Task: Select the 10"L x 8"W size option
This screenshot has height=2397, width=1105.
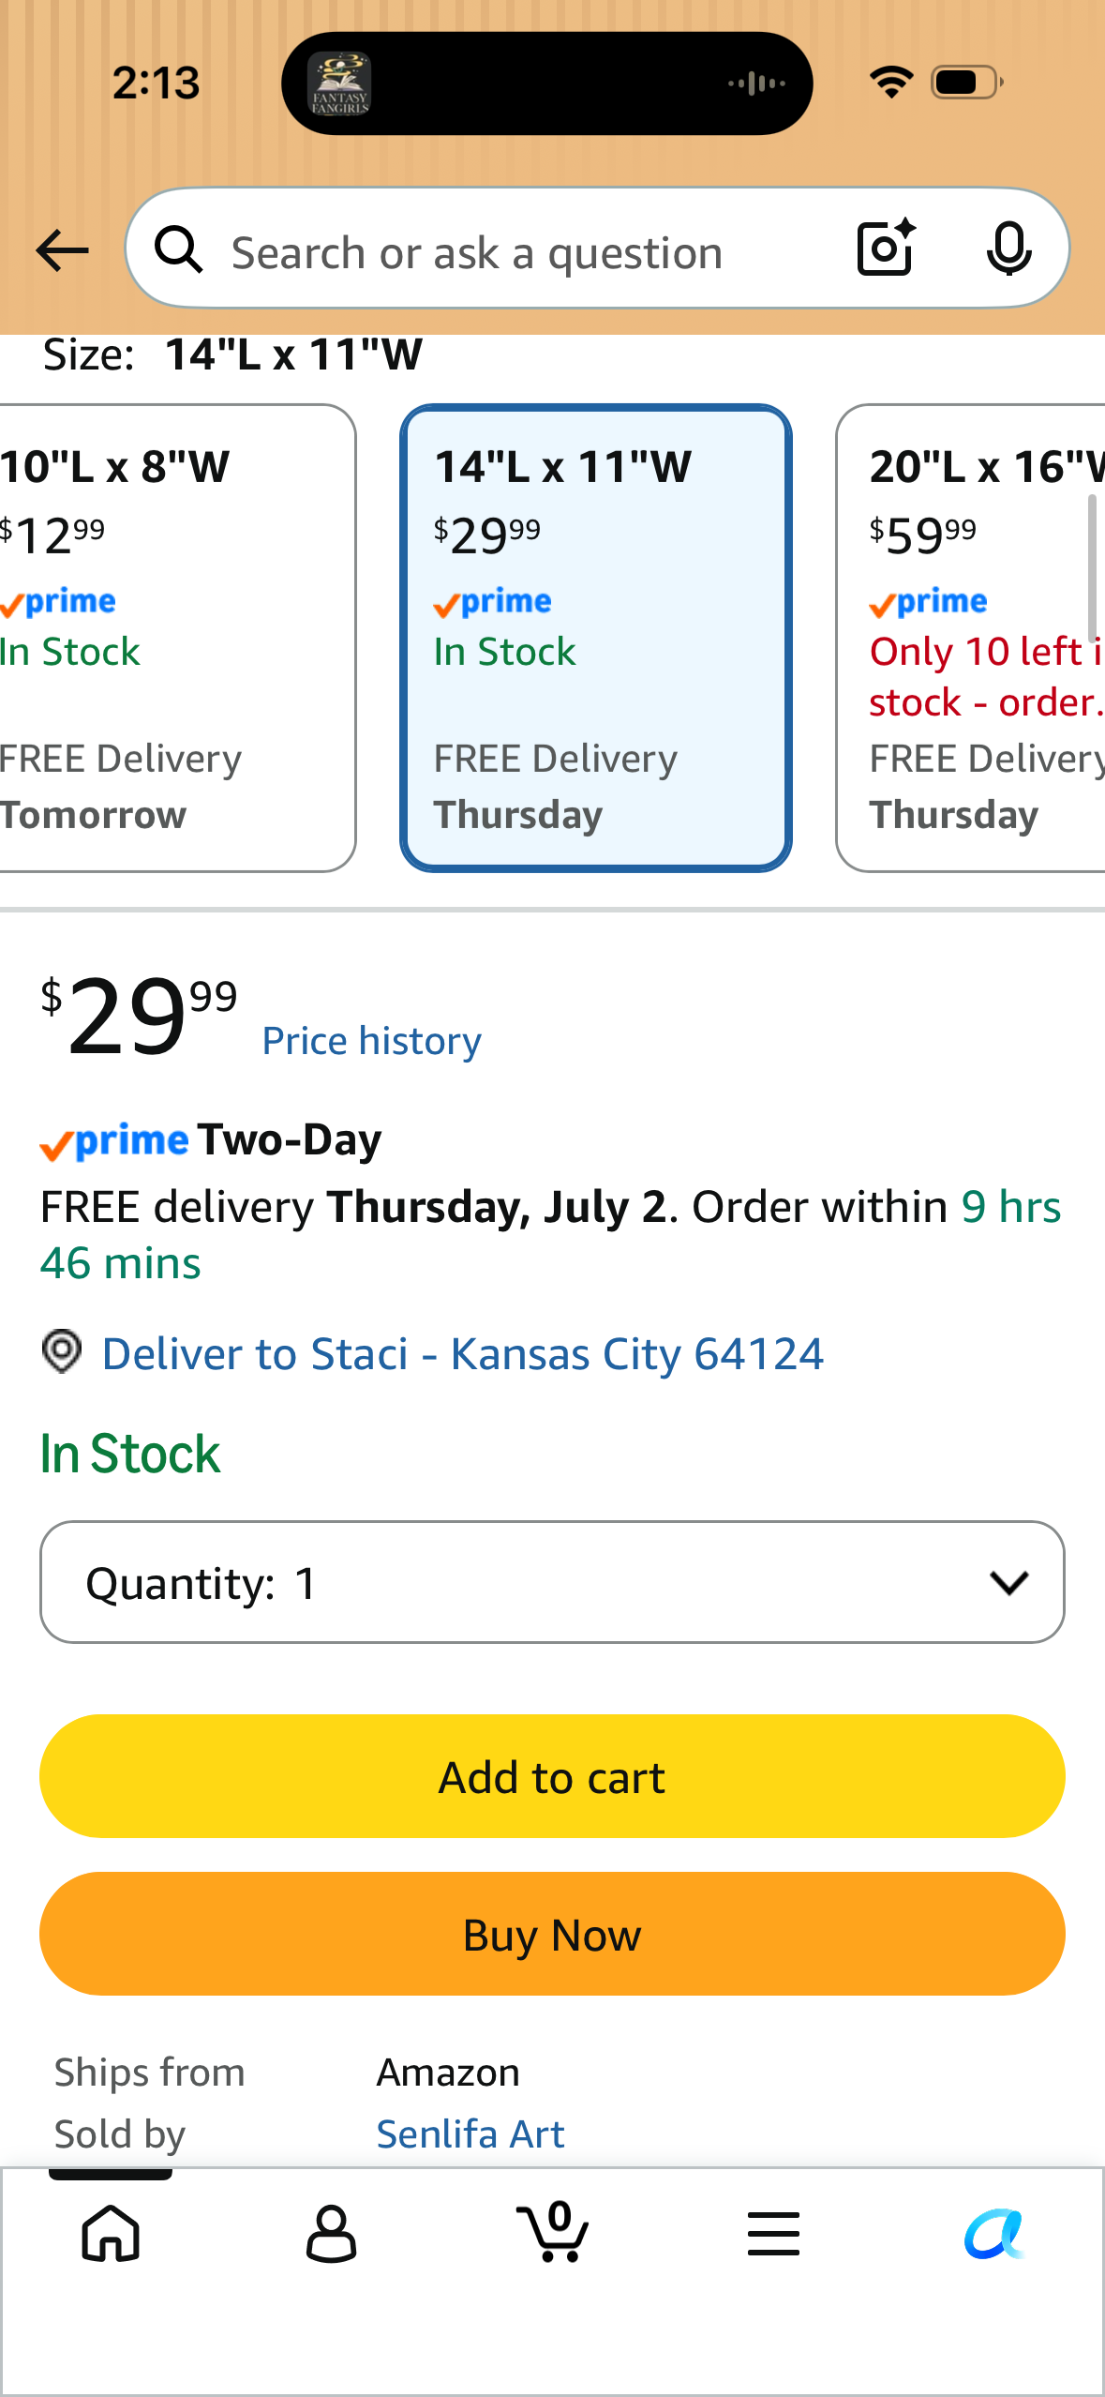Action: point(176,638)
